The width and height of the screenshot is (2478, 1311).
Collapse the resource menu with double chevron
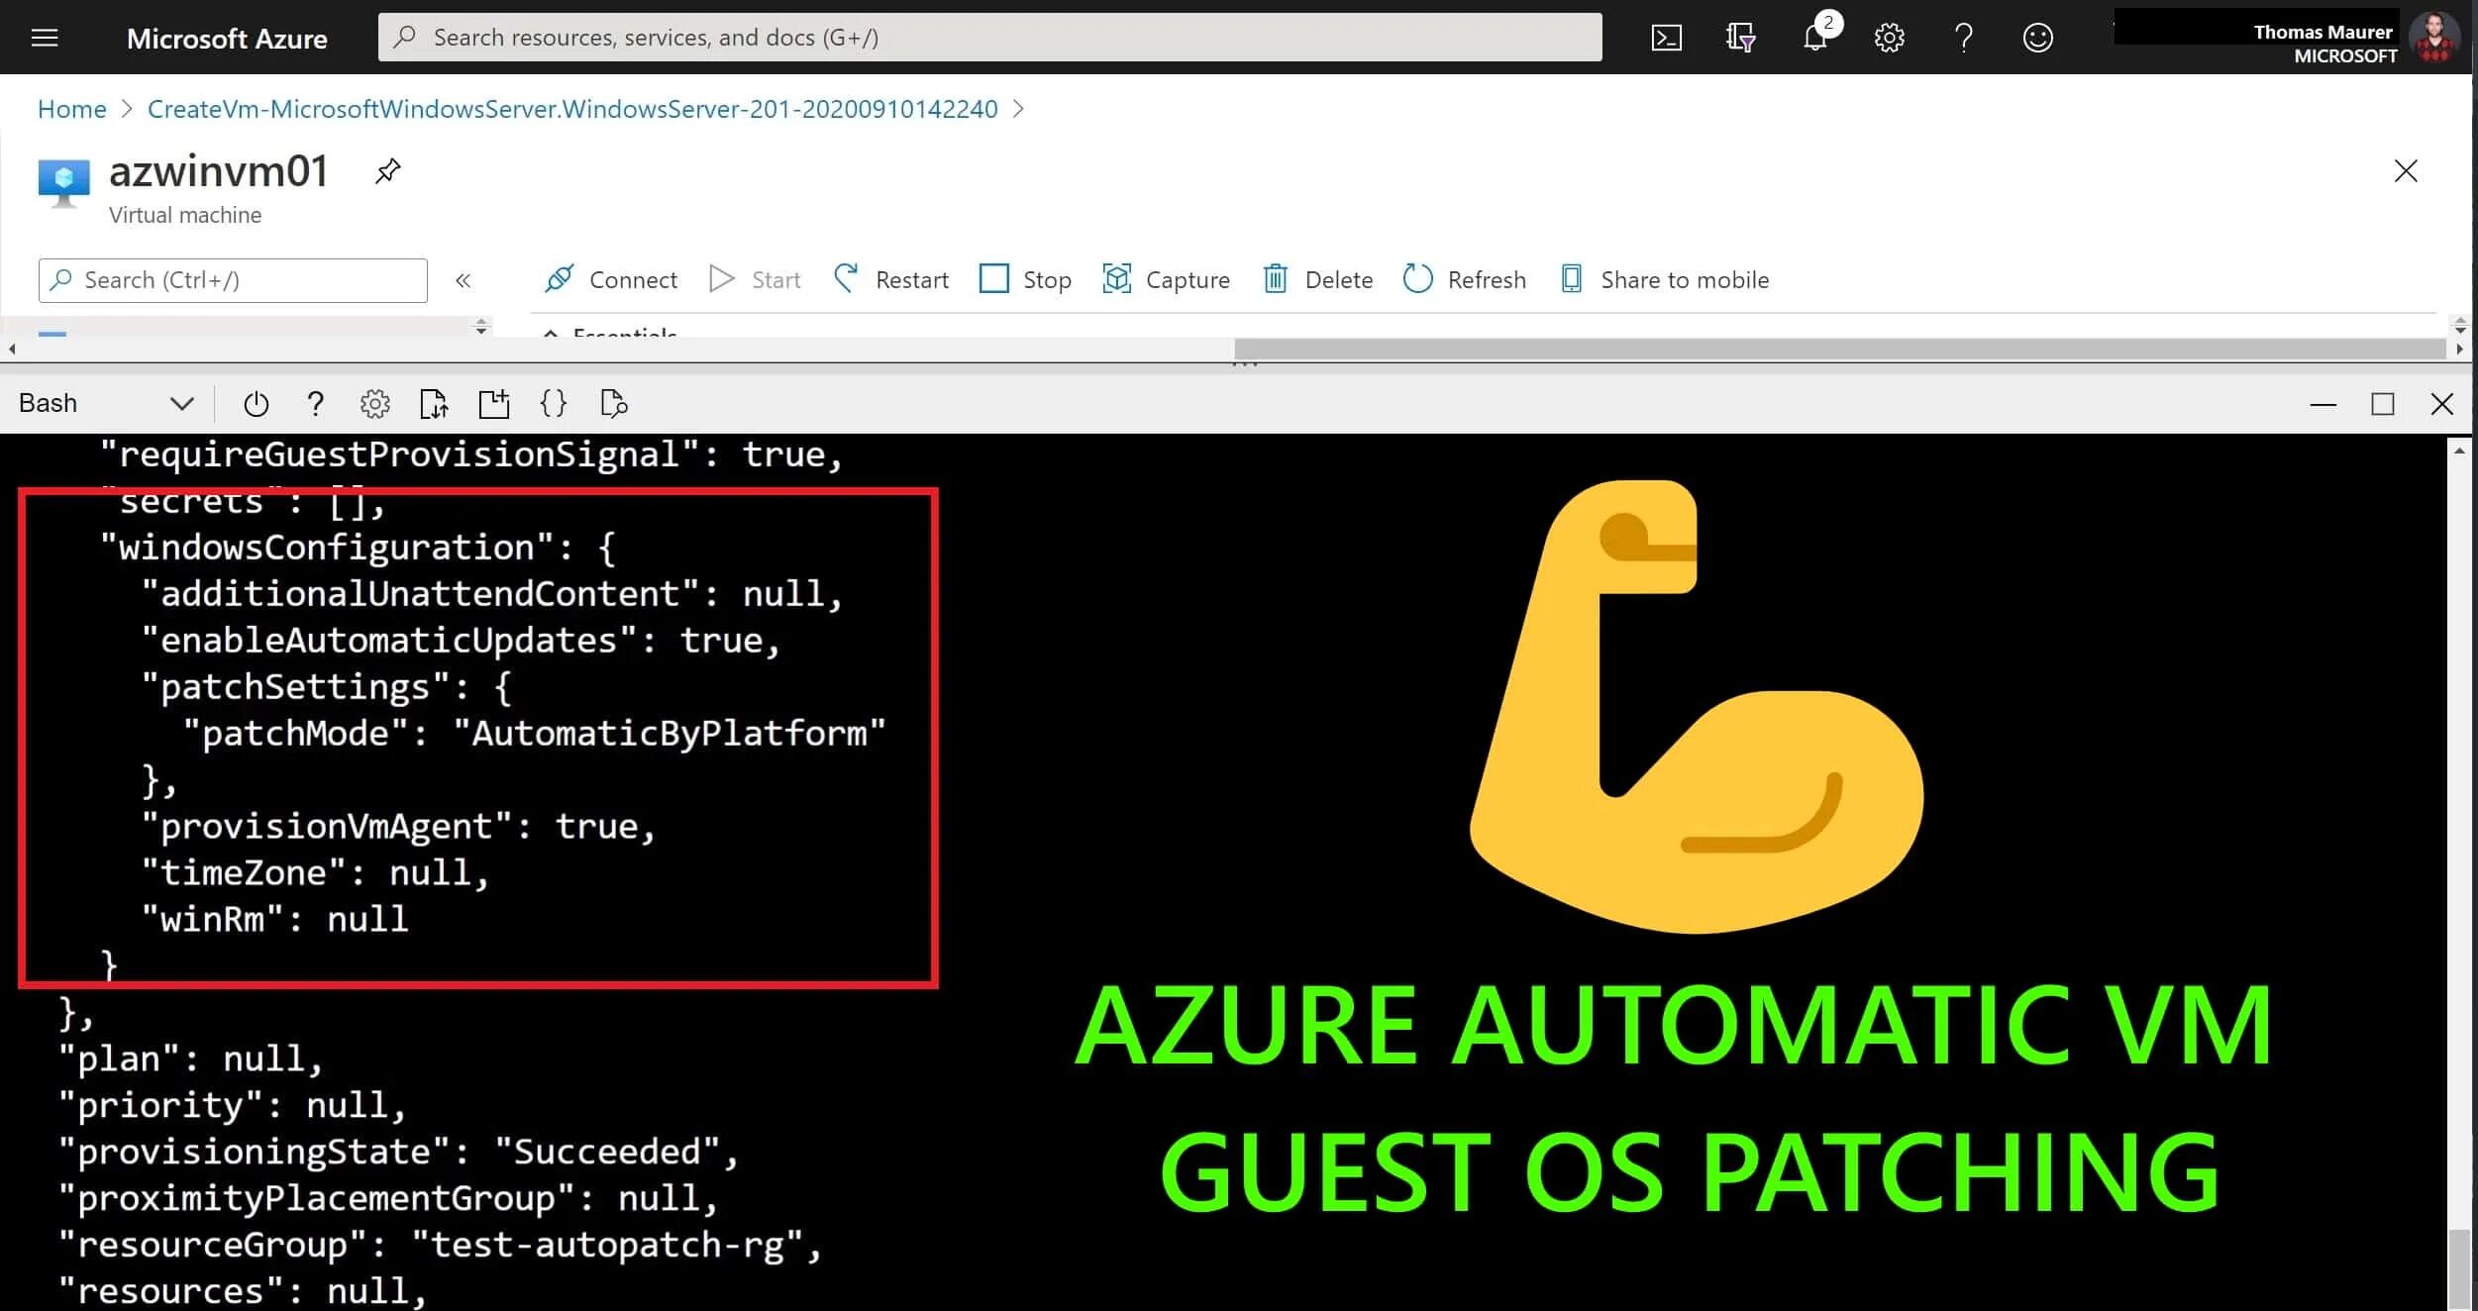click(463, 280)
